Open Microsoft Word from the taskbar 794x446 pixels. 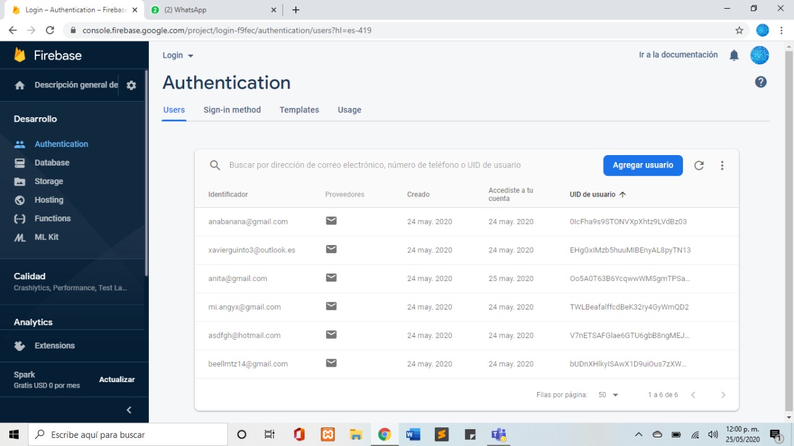(x=413, y=434)
